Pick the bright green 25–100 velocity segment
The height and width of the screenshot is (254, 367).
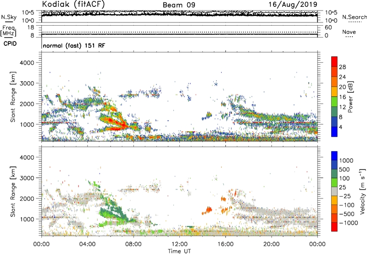pyautogui.click(x=334, y=182)
